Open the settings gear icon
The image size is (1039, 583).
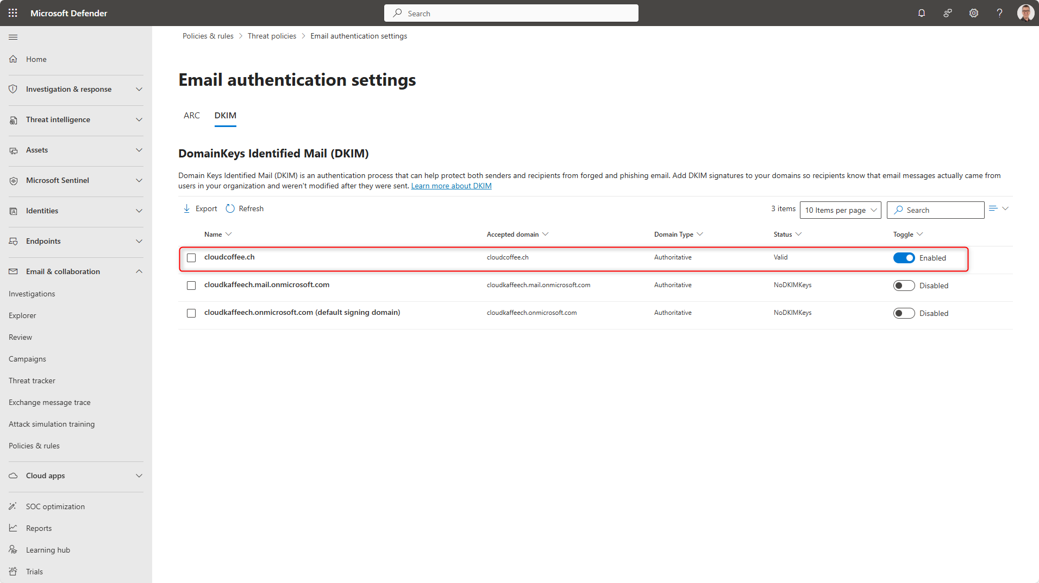click(x=973, y=13)
